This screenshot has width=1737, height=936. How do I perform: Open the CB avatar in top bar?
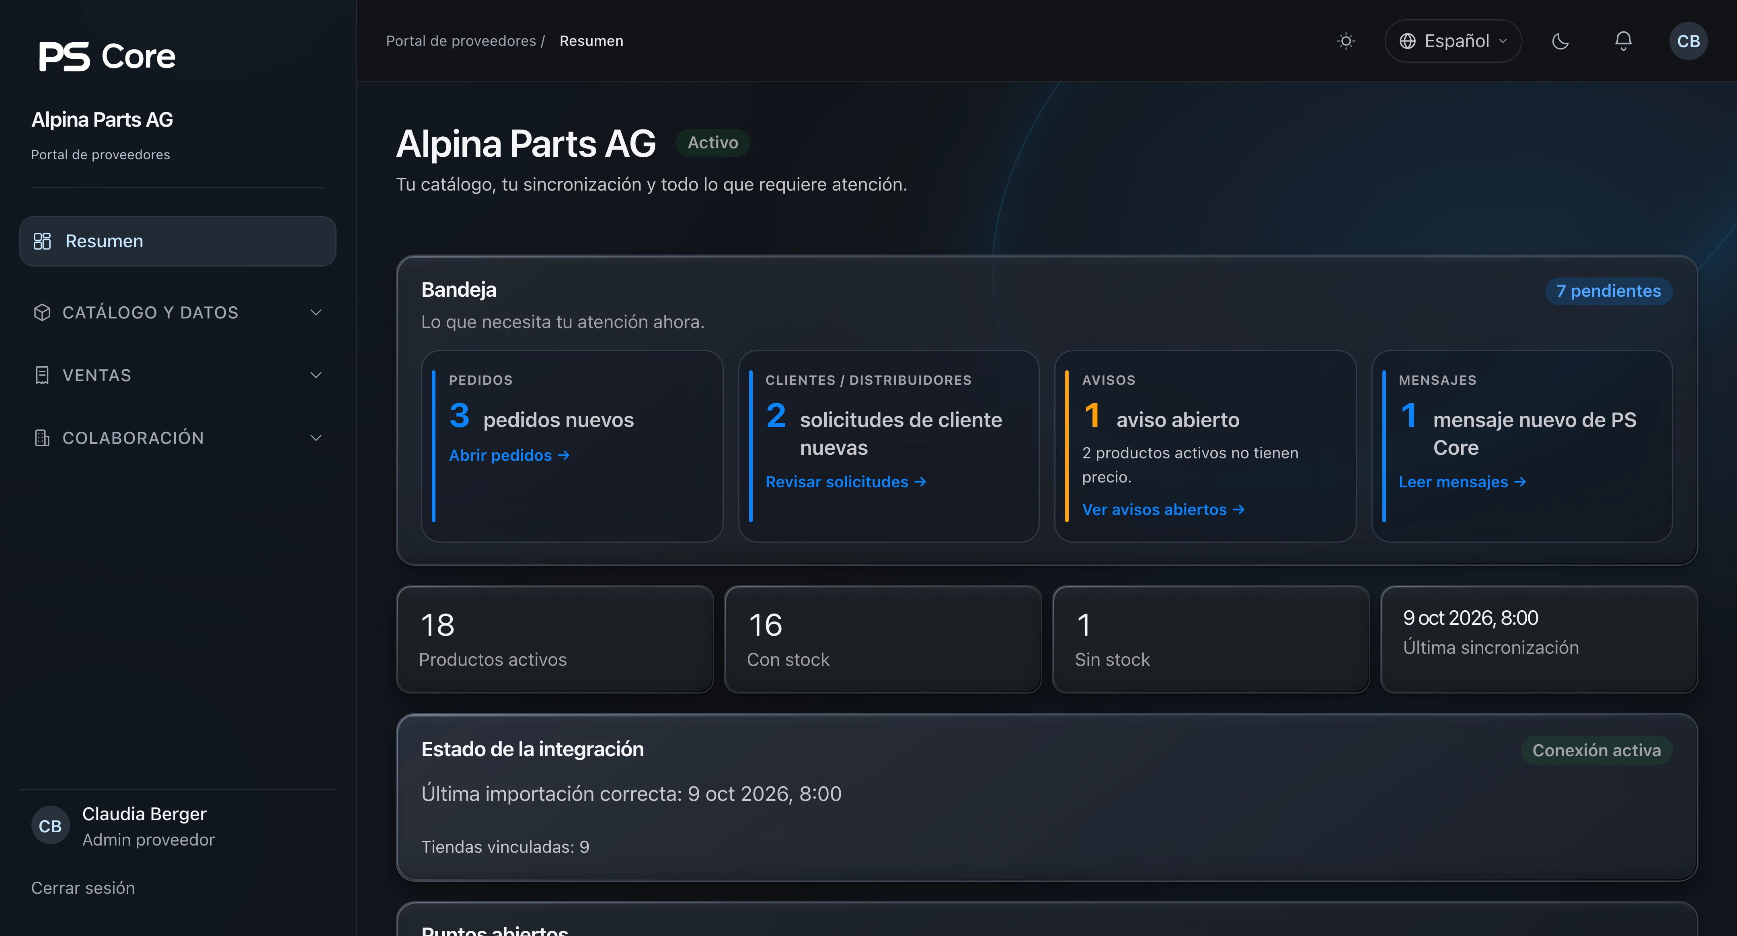1688,41
